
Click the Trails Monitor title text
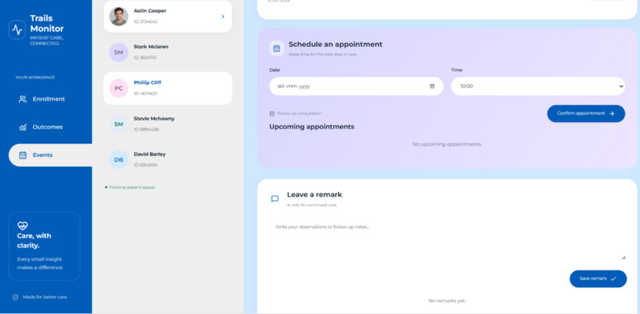47,24
